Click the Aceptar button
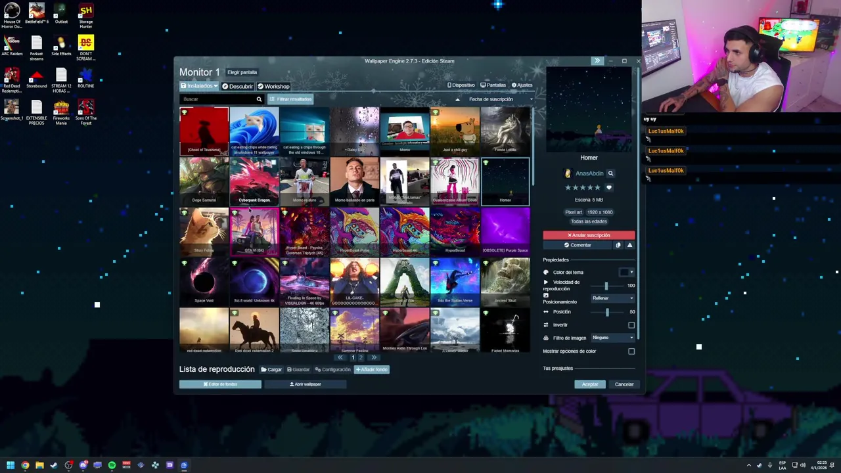The image size is (841, 473). pos(590,384)
